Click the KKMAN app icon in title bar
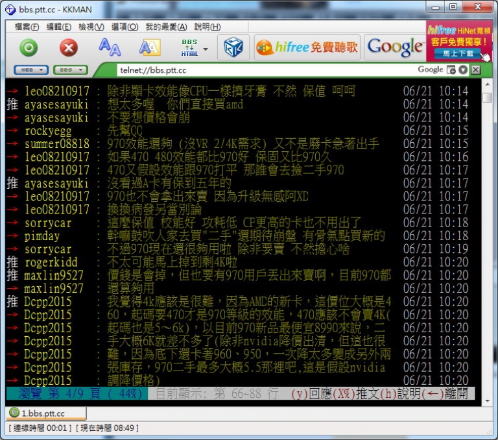Viewport: 498px width, 440px height. tap(10, 10)
